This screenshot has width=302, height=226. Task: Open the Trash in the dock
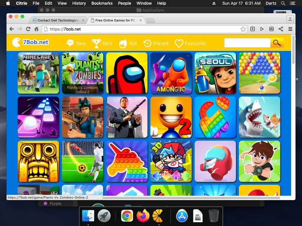(x=214, y=216)
